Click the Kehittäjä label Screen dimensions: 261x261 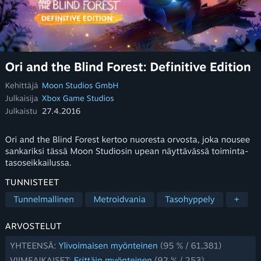coord(22,85)
